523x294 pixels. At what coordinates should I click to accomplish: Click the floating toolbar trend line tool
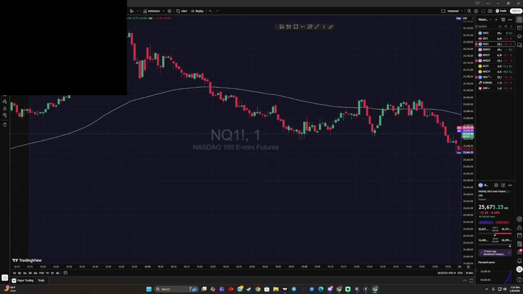coord(317,27)
